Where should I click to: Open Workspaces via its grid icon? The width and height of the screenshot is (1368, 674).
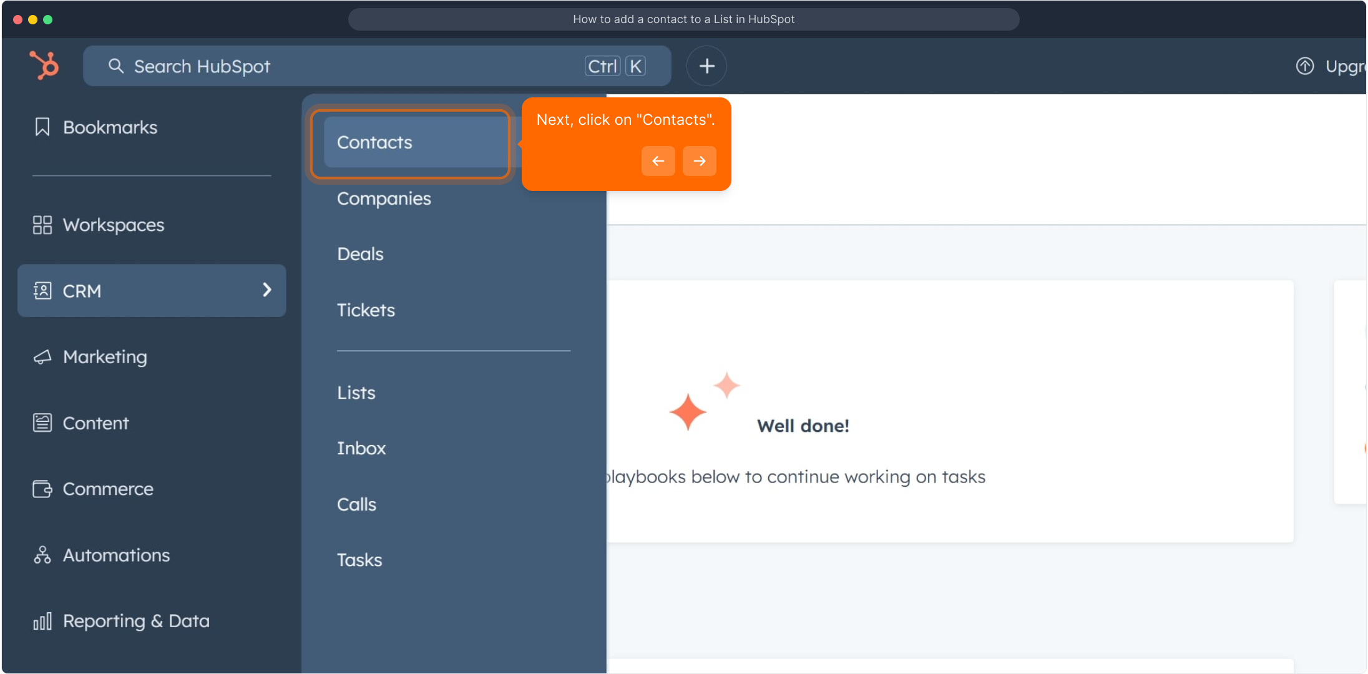click(42, 225)
